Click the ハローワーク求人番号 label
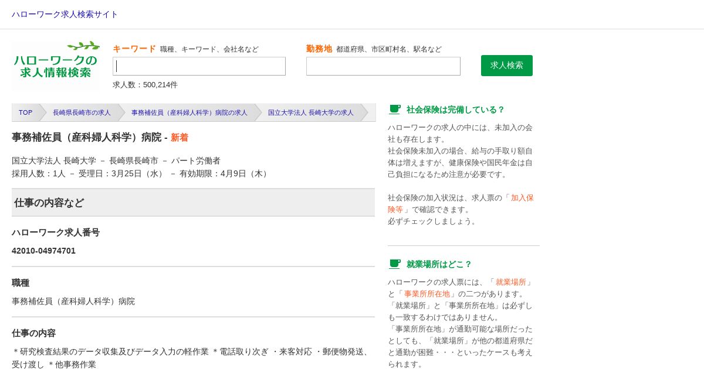The width and height of the screenshot is (704, 369). click(56, 233)
